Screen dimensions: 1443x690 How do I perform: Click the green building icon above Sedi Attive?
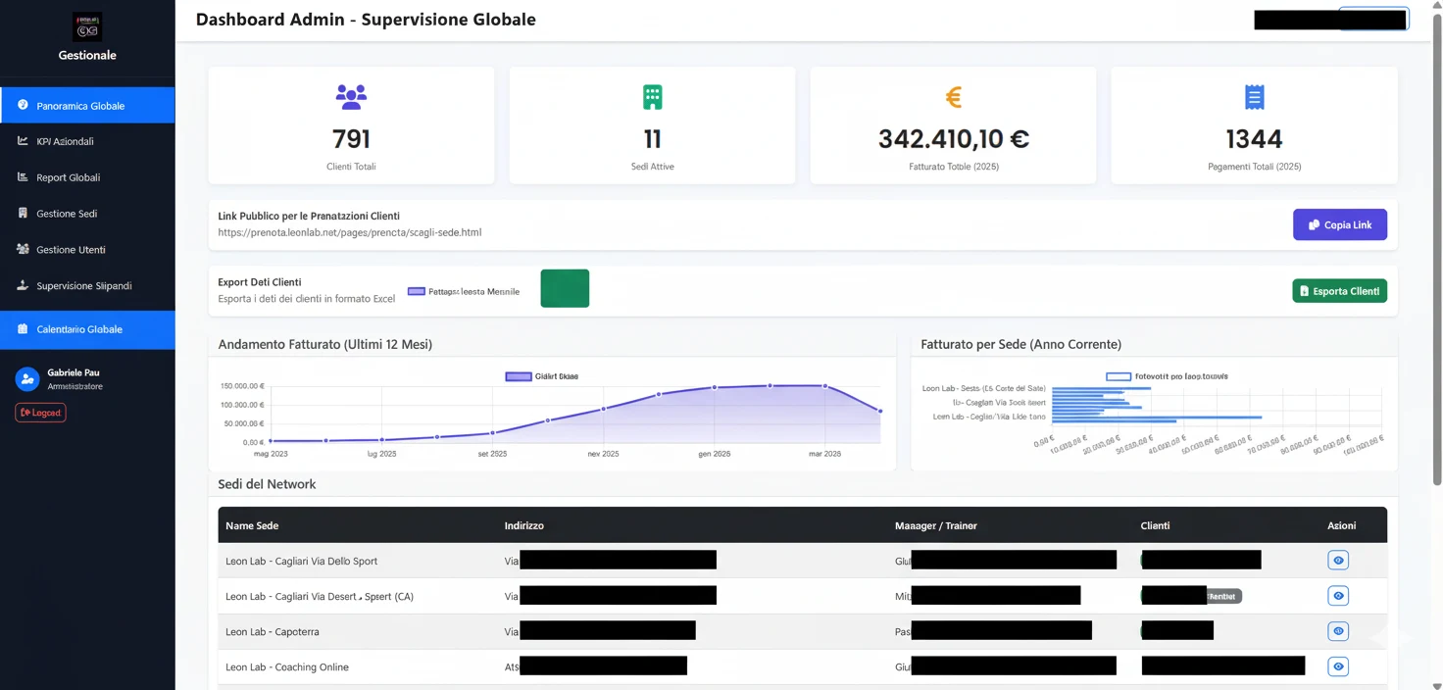[x=651, y=97]
